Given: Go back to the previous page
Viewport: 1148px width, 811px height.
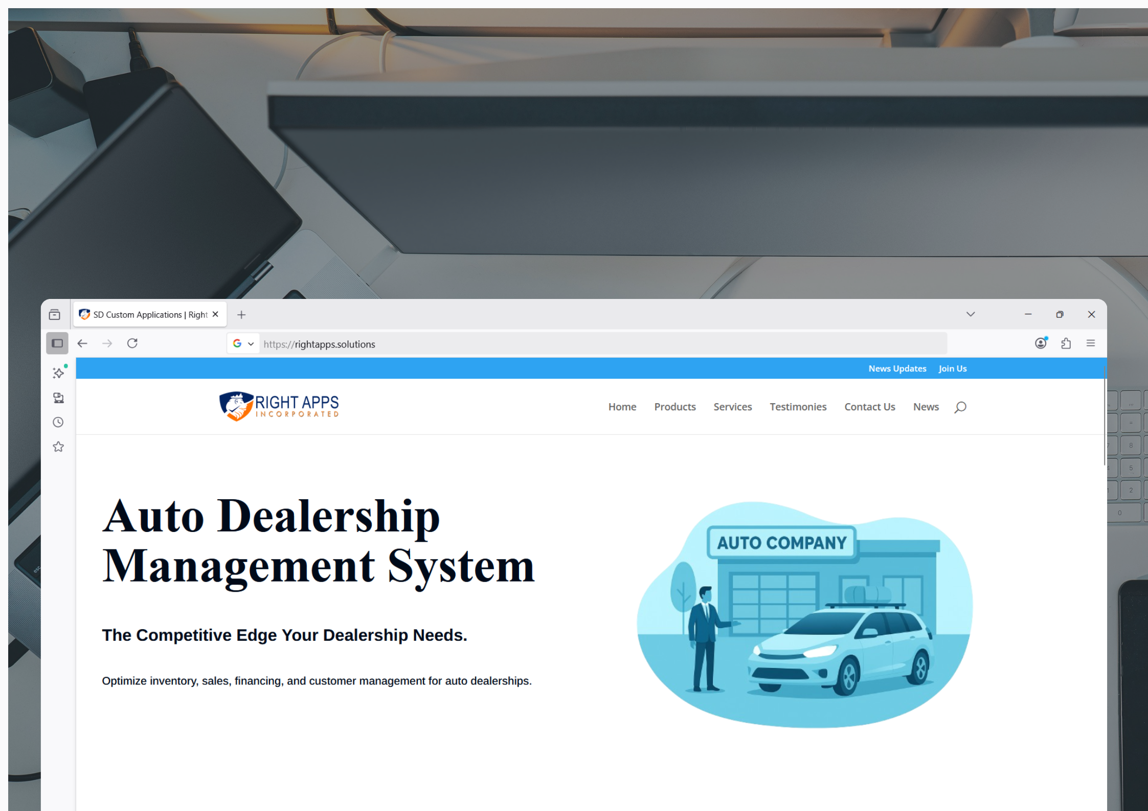Looking at the screenshot, I should pos(82,343).
